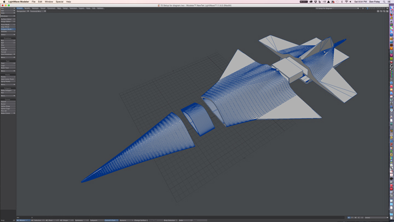Click the Wi-Fi icon in menu bar
Viewport: 394px width, 222px height.
click(x=346, y=2)
